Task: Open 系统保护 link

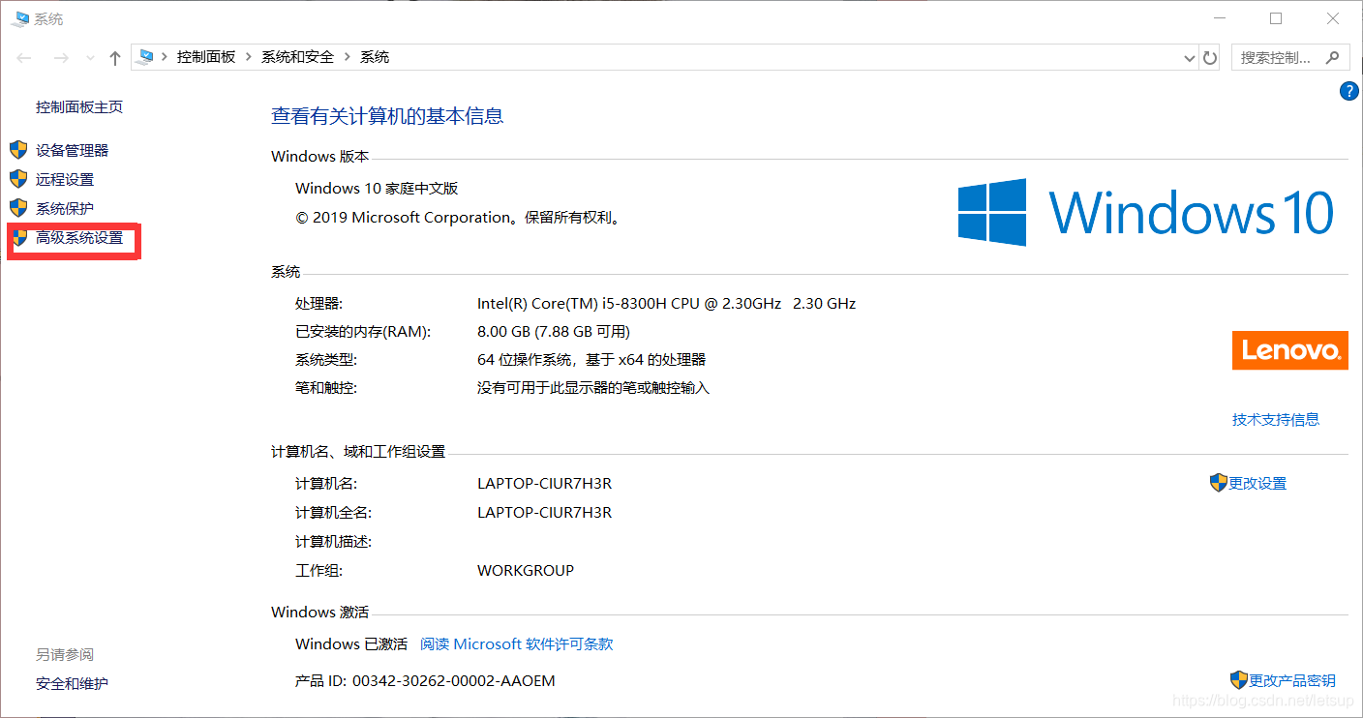Action: [65, 208]
